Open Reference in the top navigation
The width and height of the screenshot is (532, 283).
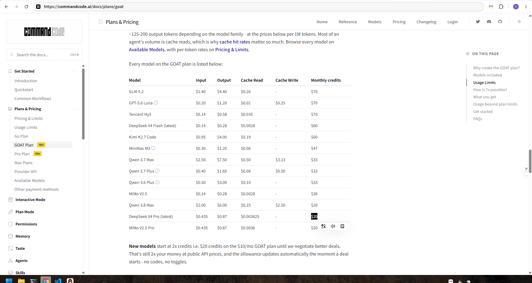tap(348, 22)
